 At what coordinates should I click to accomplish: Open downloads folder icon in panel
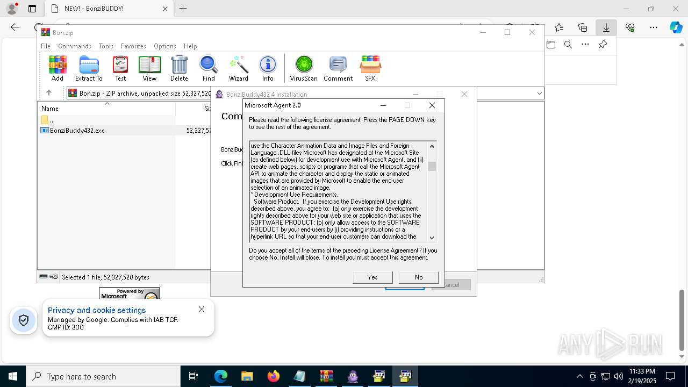click(551, 45)
